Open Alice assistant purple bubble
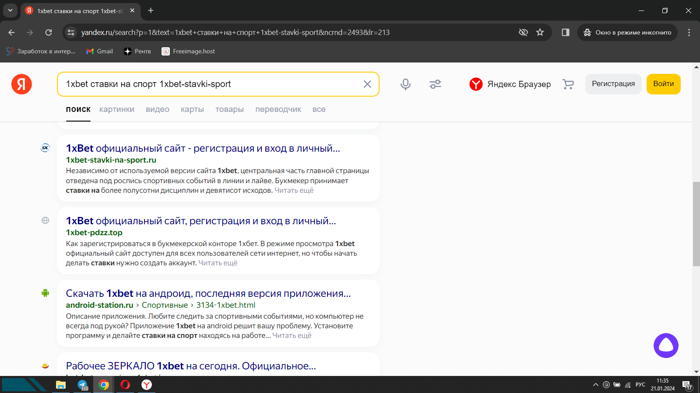This screenshot has height=393, width=700. pyautogui.click(x=666, y=345)
